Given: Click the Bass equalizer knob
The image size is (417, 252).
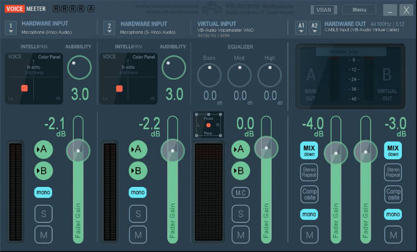Looking at the screenshot, I should tap(210, 75).
